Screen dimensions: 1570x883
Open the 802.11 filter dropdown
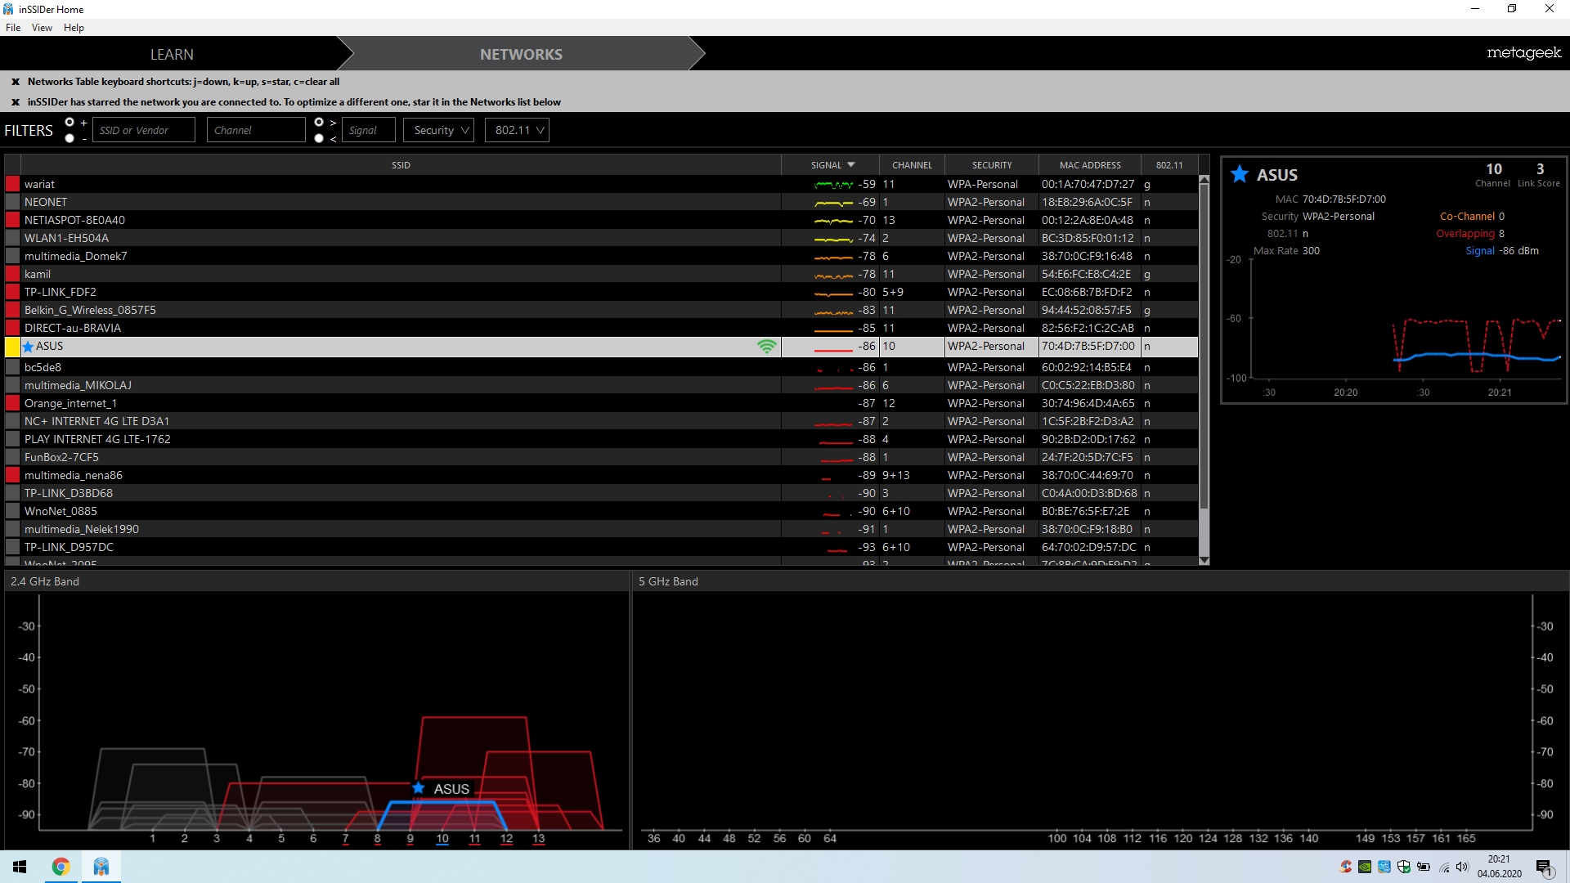point(517,130)
